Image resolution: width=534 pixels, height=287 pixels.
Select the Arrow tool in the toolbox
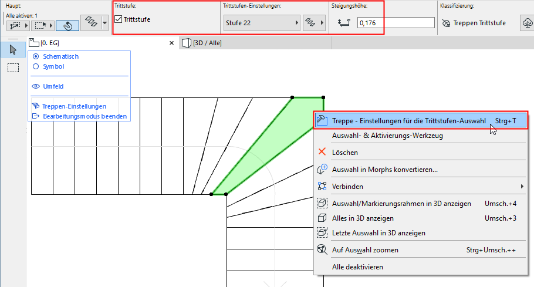(x=13, y=50)
